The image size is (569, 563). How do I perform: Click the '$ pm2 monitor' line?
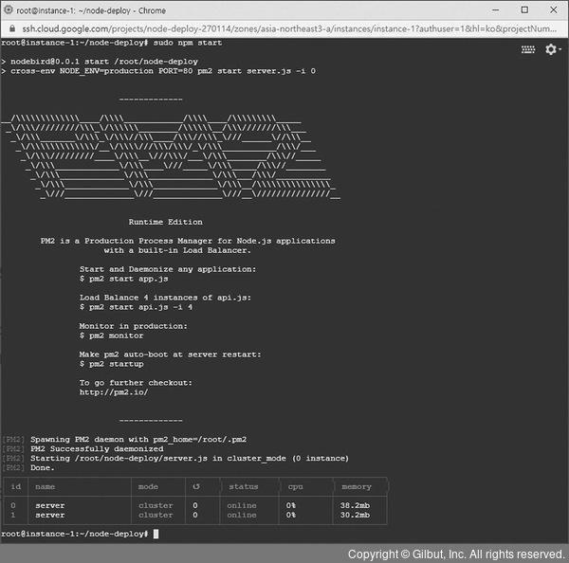[111, 336]
